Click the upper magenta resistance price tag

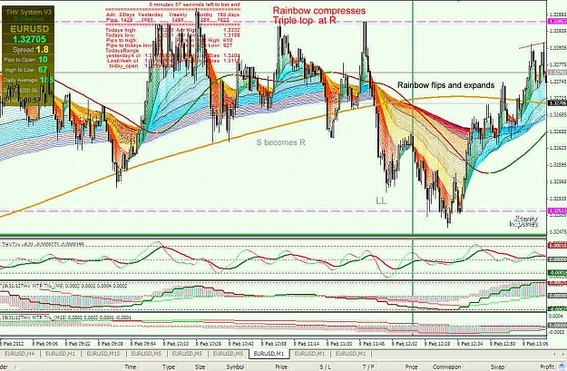click(x=557, y=22)
